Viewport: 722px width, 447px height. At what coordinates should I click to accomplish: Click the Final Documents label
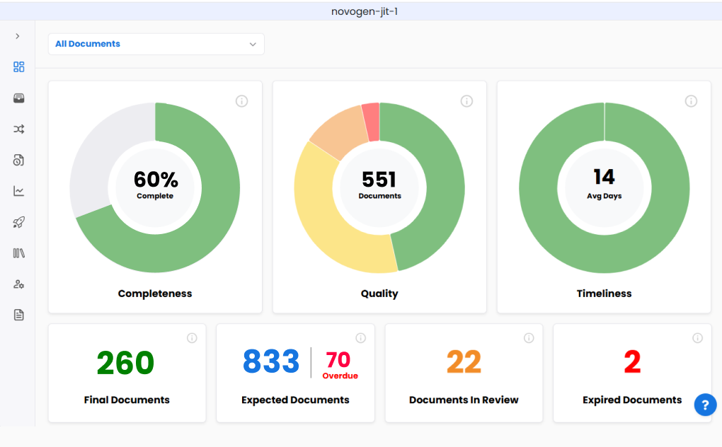coord(127,400)
